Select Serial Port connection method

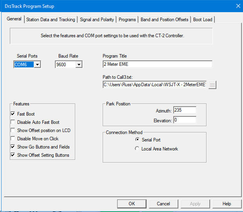[x=137, y=140]
